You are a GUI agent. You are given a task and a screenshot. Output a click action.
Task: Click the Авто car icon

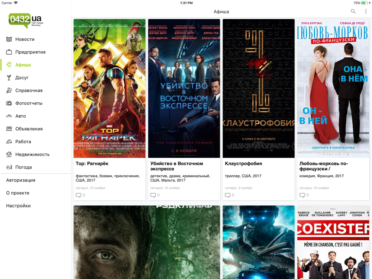[x=9, y=116]
